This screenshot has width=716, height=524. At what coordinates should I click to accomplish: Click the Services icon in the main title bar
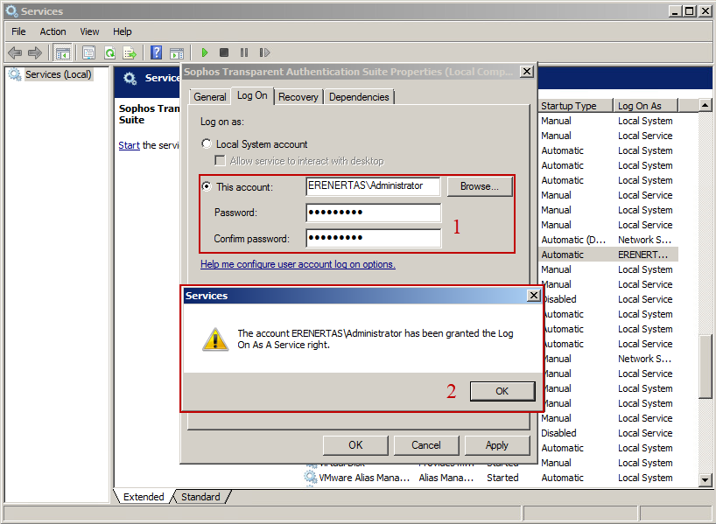point(12,11)
